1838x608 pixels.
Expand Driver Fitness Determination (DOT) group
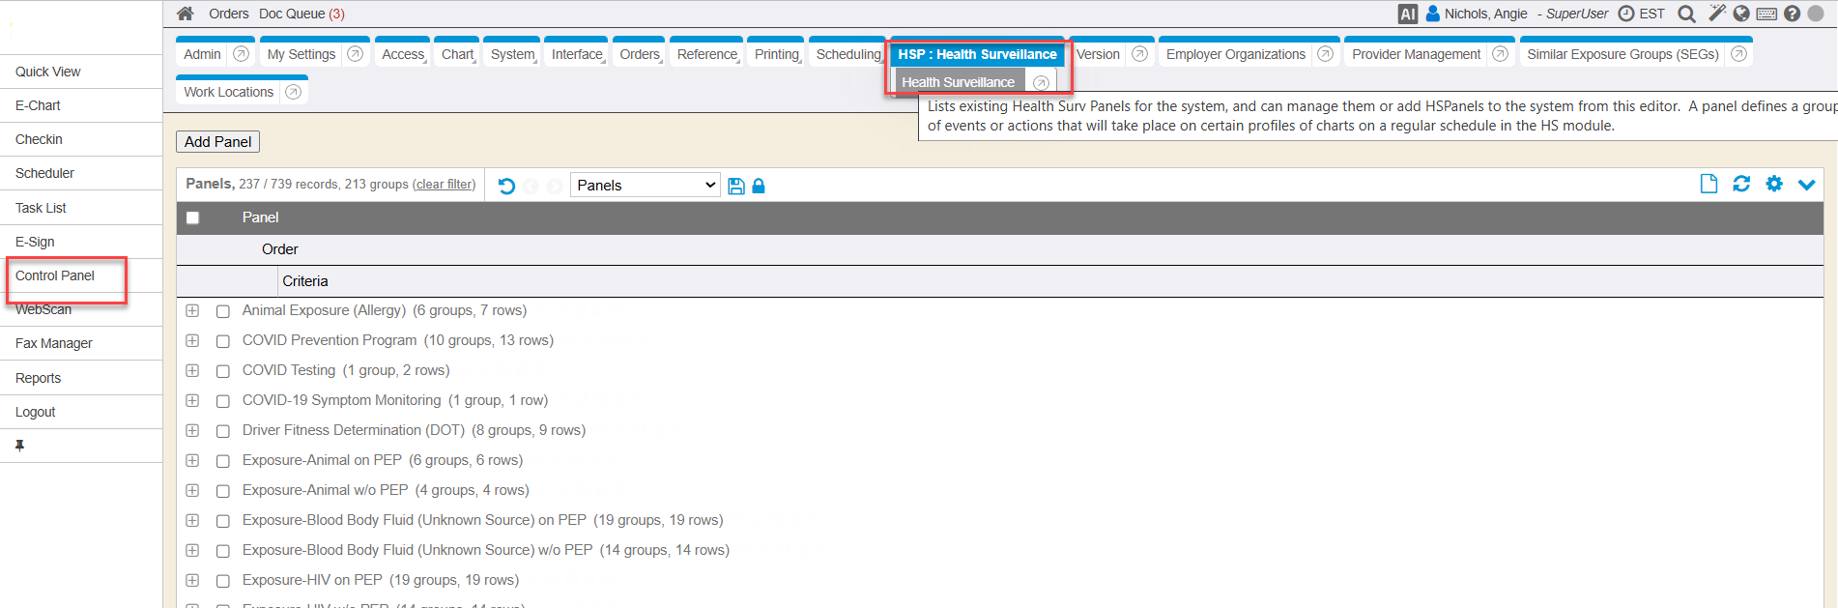pos(192,431)
